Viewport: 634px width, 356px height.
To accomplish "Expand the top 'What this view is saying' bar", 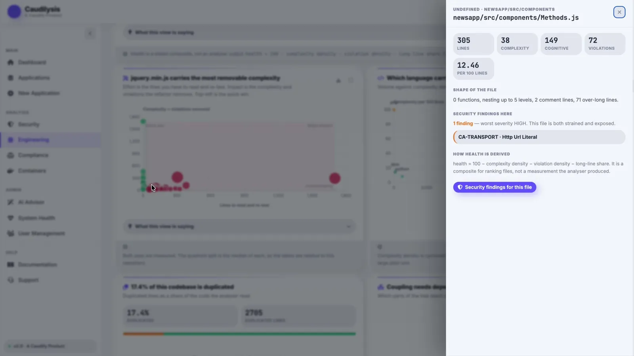I will (285, 32).
